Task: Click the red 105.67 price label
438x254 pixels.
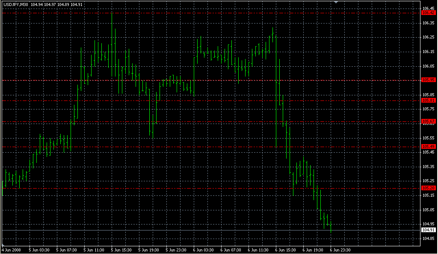Action: (428, 121)
